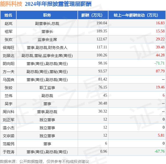Click the 董事长 position cell
Image resolution: width=166 pixels, height=164 pixels.
(x=47, y=32)
